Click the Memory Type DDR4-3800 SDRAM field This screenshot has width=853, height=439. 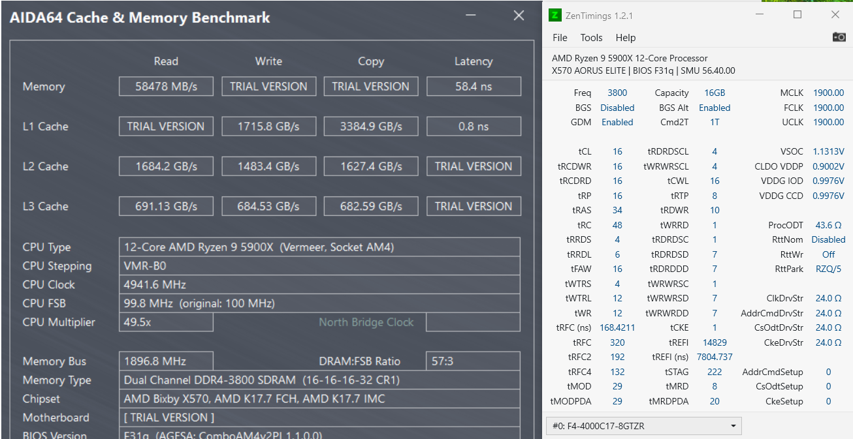click(x=319, y=380)
